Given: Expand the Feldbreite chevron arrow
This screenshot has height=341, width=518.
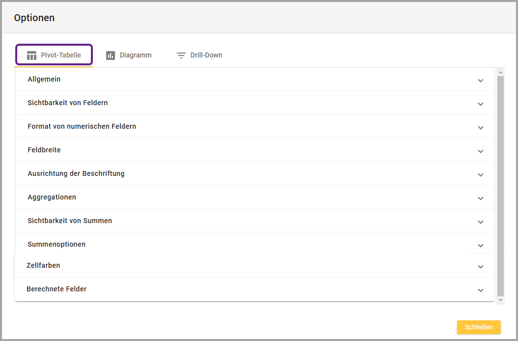Looking at the screenshot, I should pos(480,151).
